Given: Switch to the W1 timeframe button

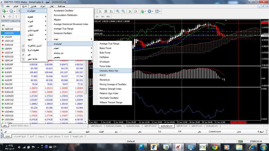Looking at the screenshot, I should coord(103,16).
